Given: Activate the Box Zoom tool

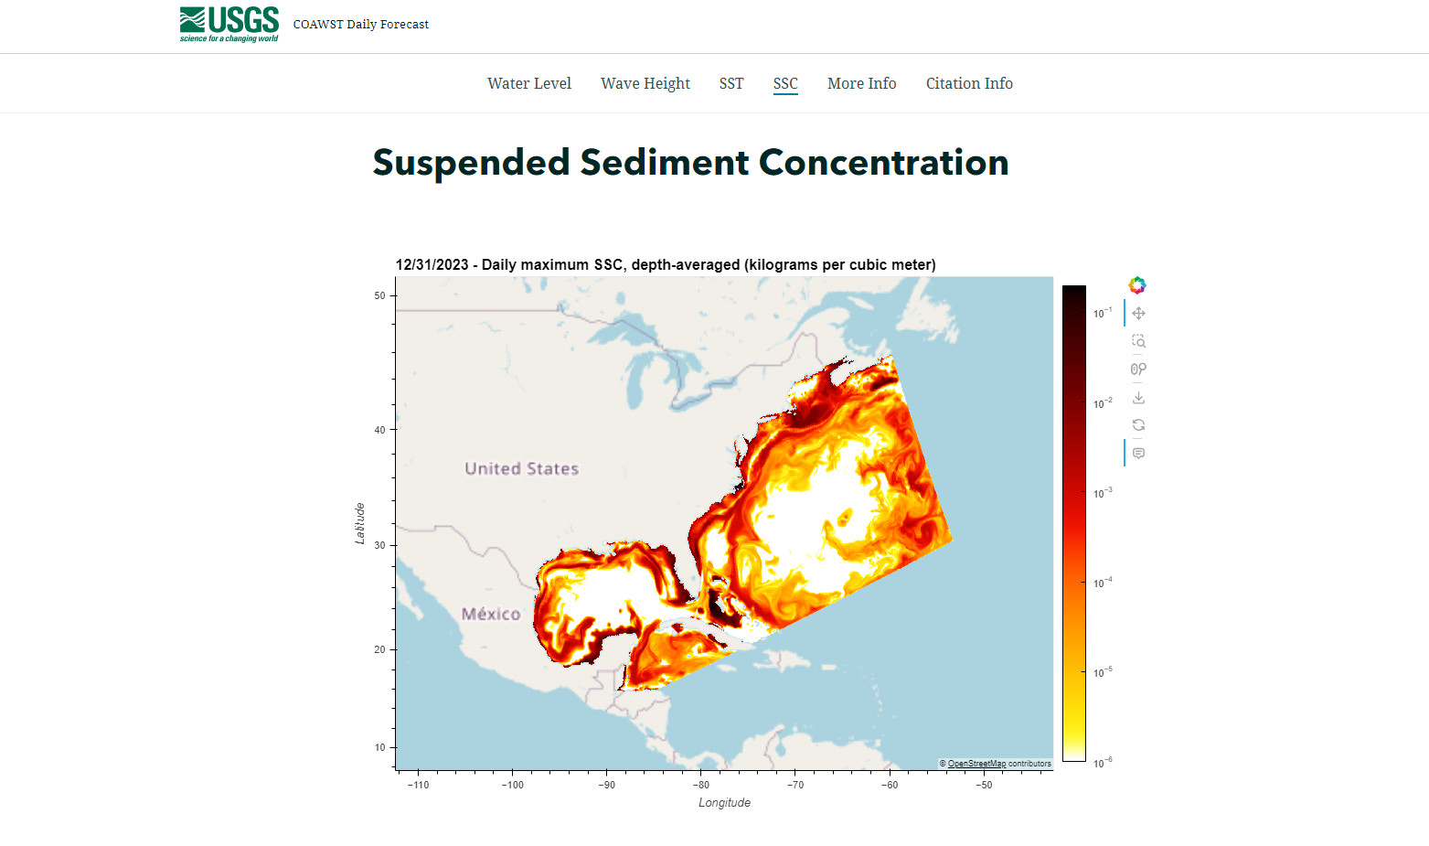Looking at the screenshot, I should click(1138, 341).
